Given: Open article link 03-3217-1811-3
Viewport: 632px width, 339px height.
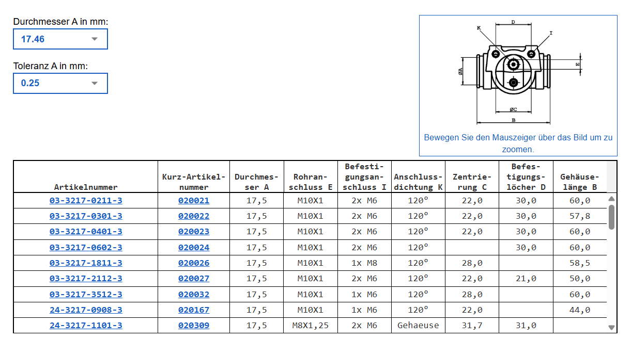Looking at the screenshot, I should [86, 263].
